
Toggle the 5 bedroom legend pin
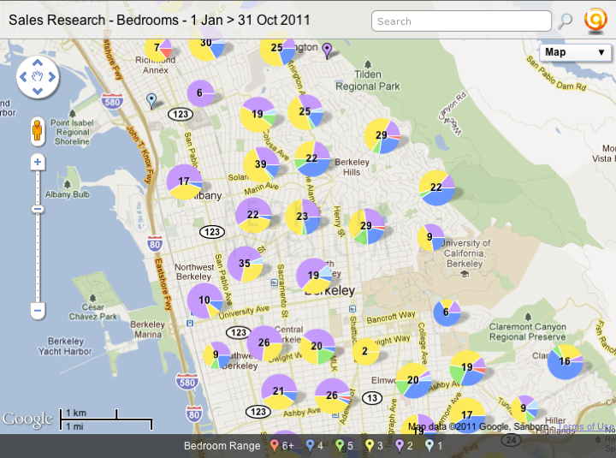(340, 445)
